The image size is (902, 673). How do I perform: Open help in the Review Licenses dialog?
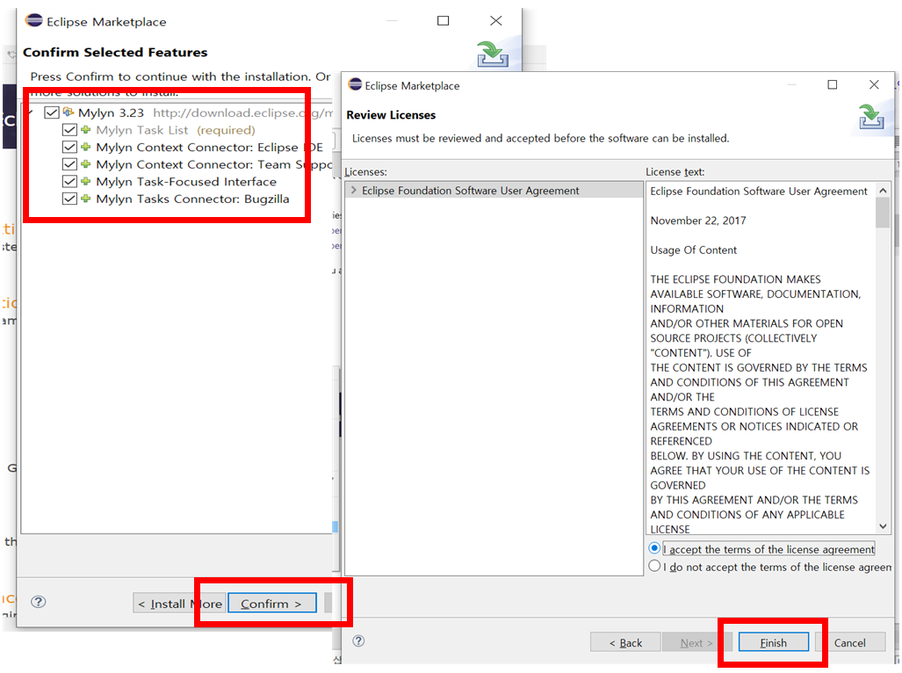click(358, 640)
